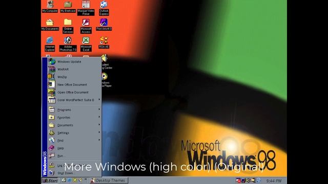Image resolution: width=328 pixels, height=184 pixels.
Task: Select Open Office Document in the Start menu
Action: (x=74, y=92)
